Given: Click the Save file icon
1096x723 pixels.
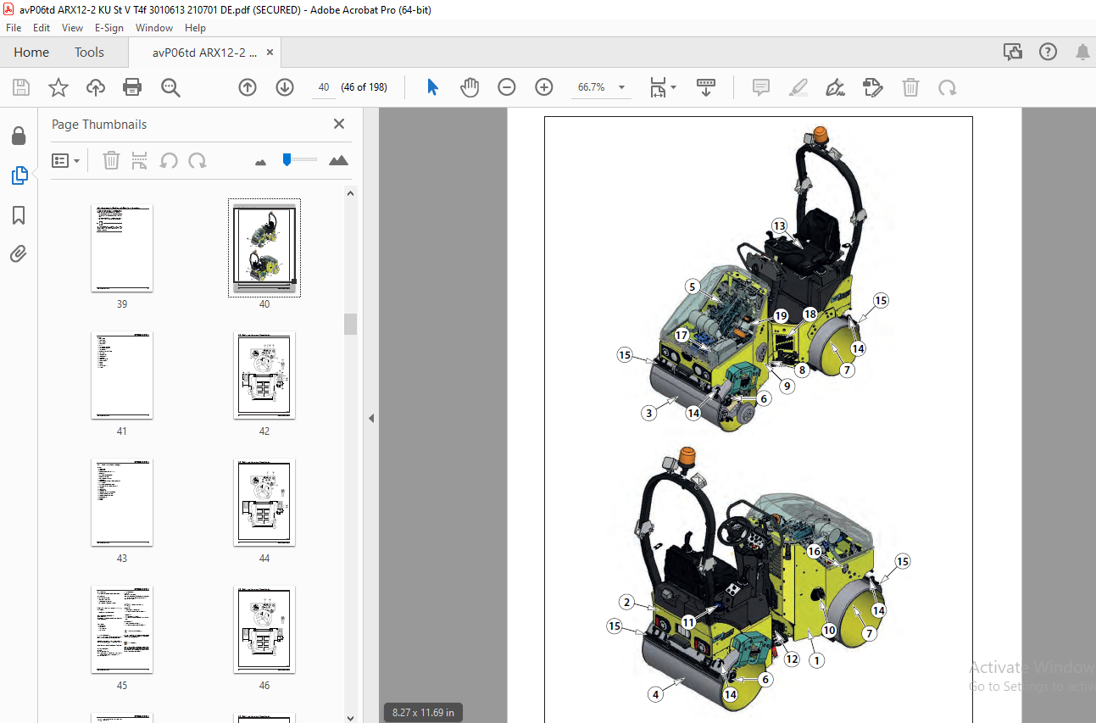Looking at the screenshot, I should click(x=21, y=87).
